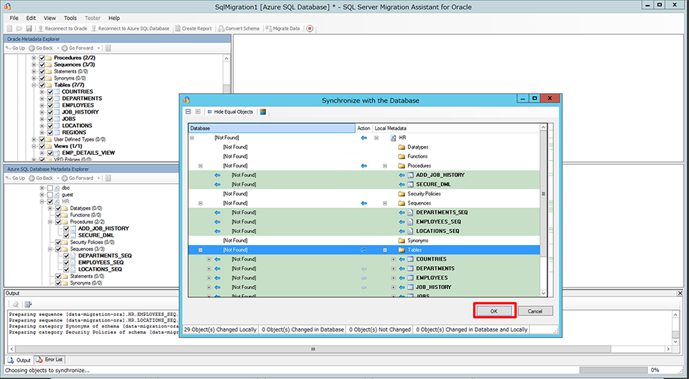Click Go Up in Azure SQL Metadata Explorer

tap(16, 178)
